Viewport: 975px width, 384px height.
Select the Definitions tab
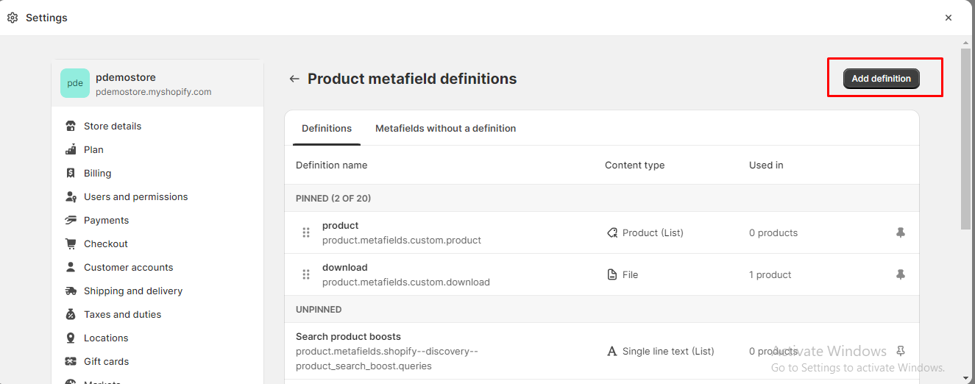click(327, 128)
